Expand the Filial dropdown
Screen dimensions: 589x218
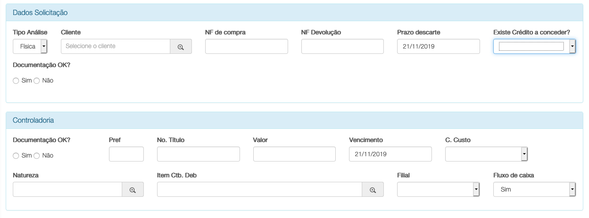[439, 189]
